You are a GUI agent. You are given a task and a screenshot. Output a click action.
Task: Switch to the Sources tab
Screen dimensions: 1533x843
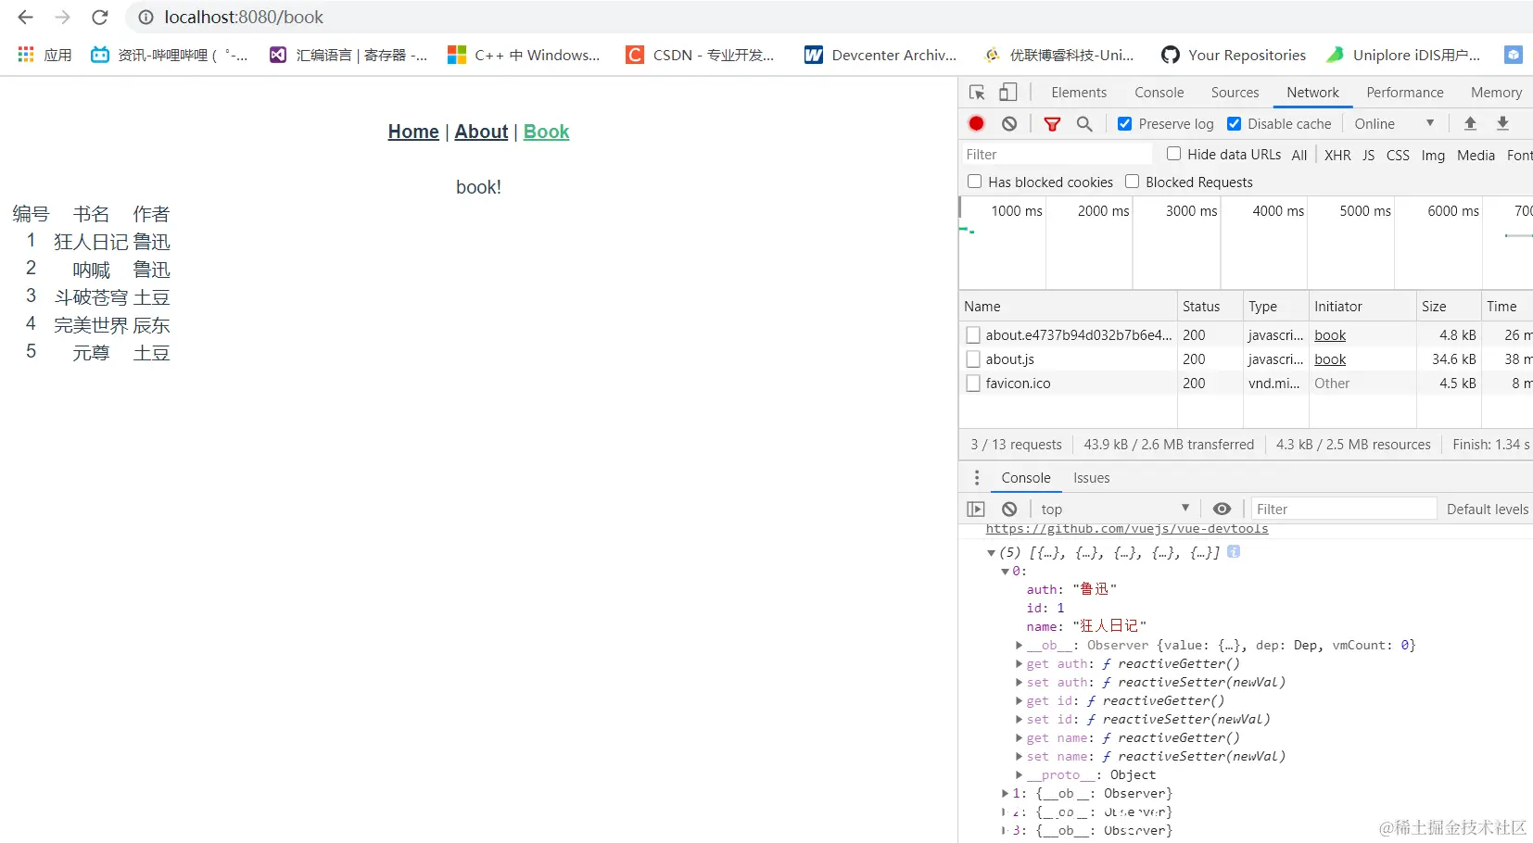click(1235, 93)
